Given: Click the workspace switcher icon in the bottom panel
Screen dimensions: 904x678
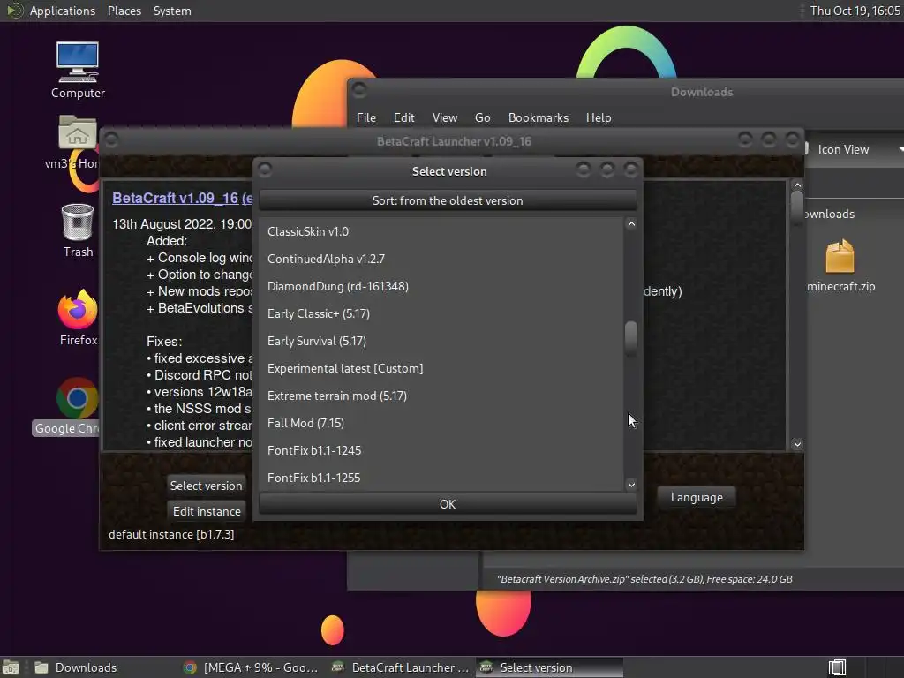Looking at the screenshot, I should [x=837, y=667].
